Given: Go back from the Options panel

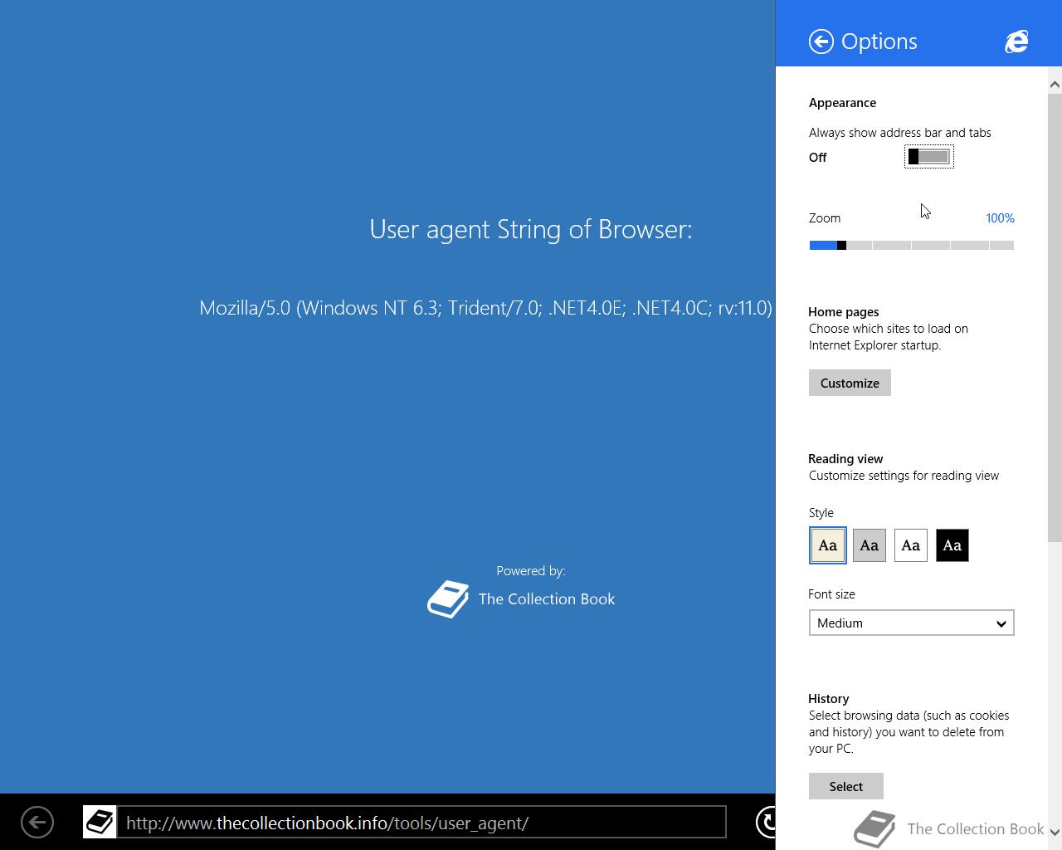Looking at the screenshot, I should click(x=821, y=42).
